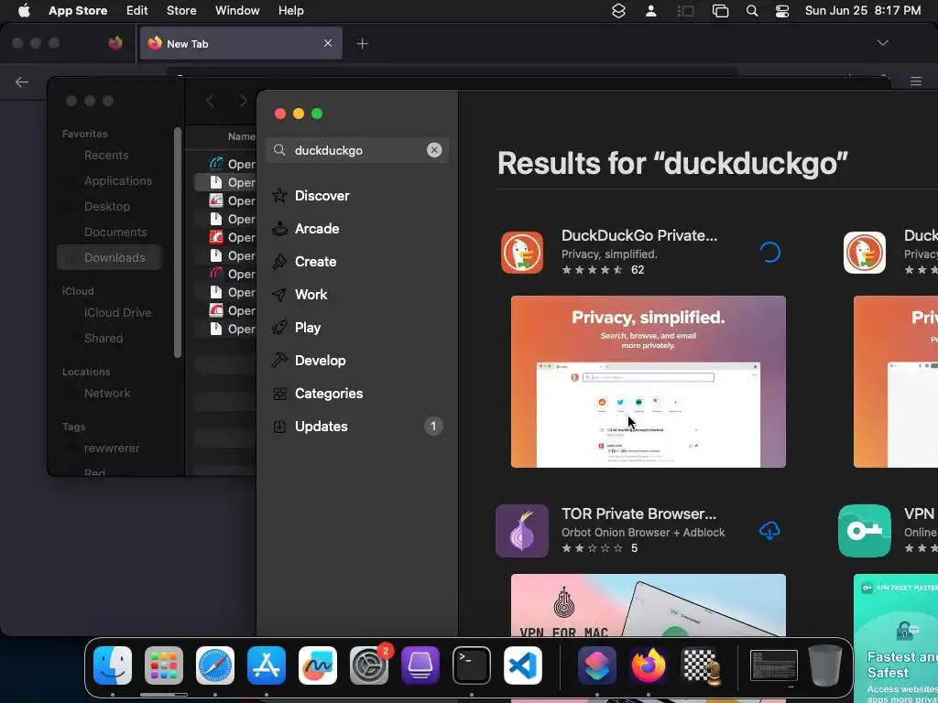This screenshot has width=938, height=703.
Task: Select Develop in the sidebar
Action: tap(358, 360)
